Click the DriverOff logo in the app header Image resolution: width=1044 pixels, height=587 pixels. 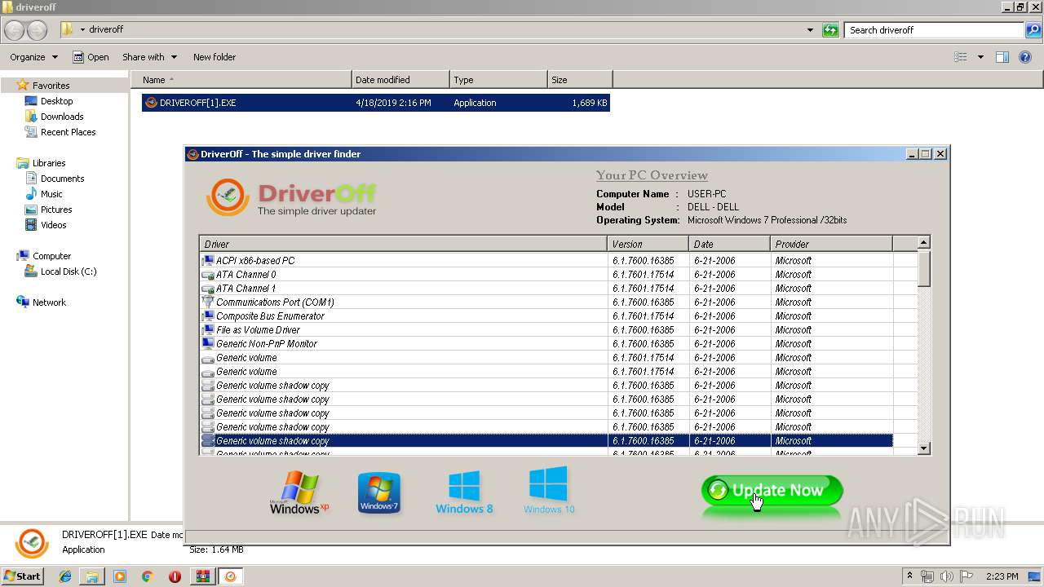click(291, 197)
